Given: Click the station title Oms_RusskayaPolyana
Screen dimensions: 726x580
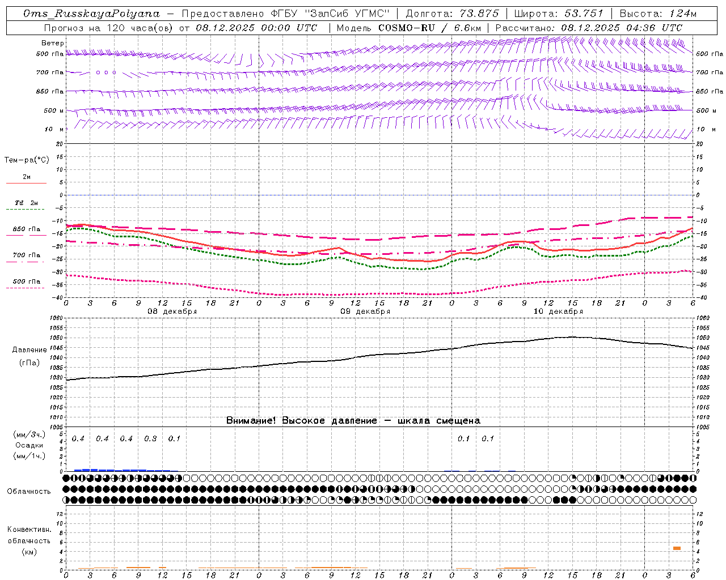Looking at the screenshot, I should pos(92,14).
